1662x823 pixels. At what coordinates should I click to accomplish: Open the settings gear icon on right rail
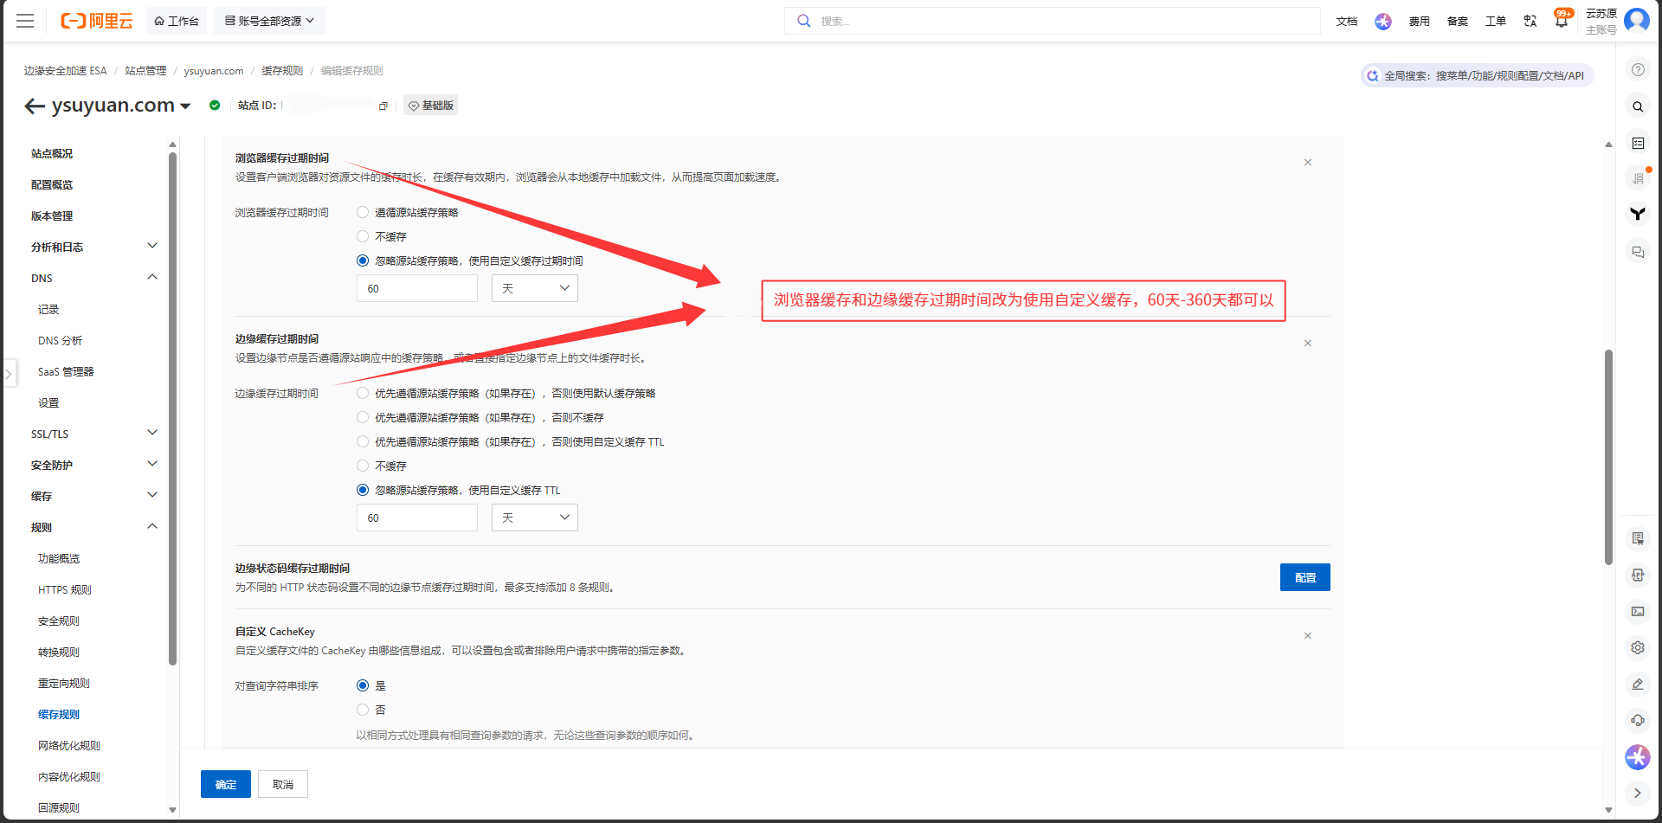1638,647
